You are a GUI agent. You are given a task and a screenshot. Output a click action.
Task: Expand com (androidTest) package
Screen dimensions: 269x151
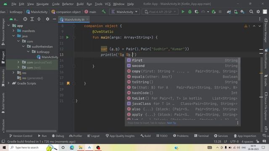coord(18,62)
